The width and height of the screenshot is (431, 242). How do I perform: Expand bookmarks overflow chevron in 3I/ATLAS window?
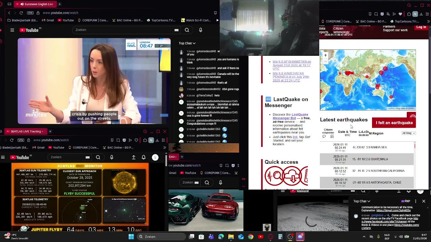pos(164,148)
